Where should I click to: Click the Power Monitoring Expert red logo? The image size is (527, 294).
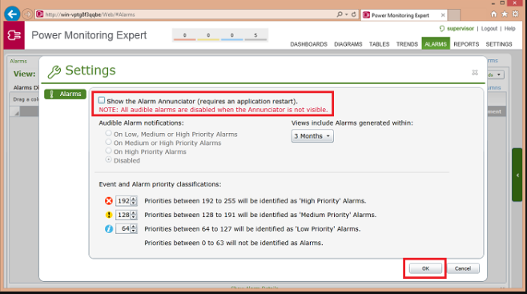coord(14,35)
